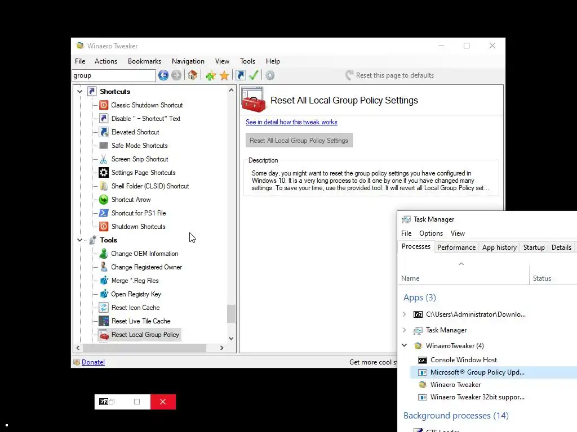Open the Actions menu

click(x=105, y=61)
